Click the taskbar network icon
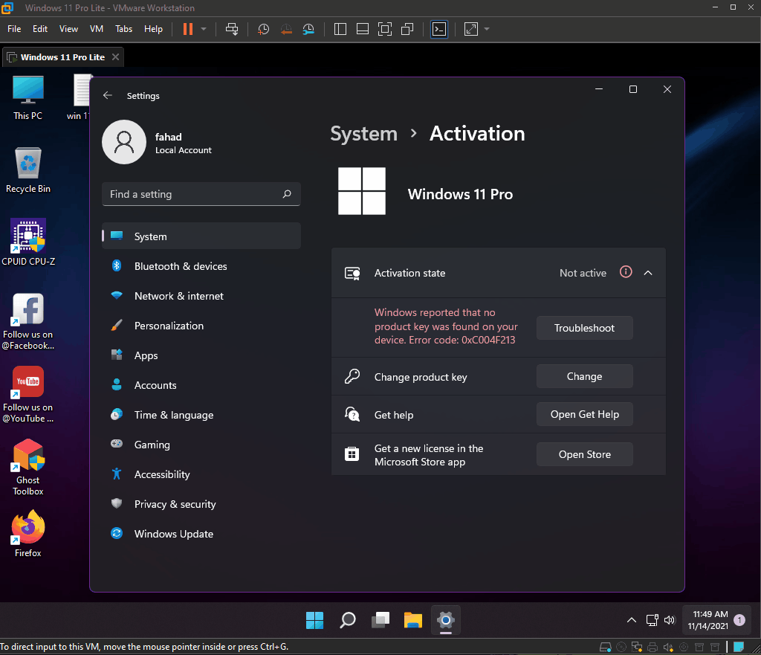Screen dimensions: 761x655 pos(652,620)
